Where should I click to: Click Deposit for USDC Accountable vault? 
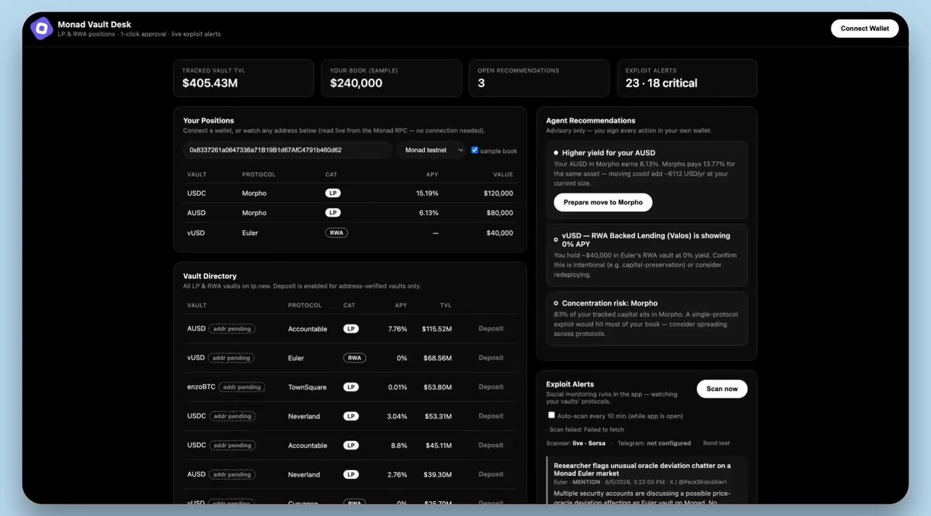pos(491,445)
